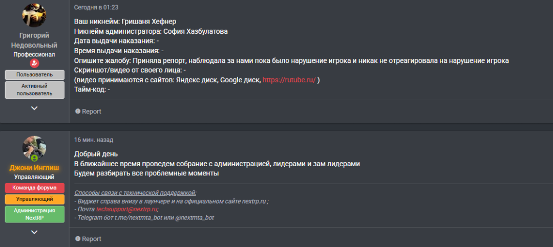The image size is (553, 247).
Task: Click the Способы связи с технической поддержкой heading
Action: point(135,193)
